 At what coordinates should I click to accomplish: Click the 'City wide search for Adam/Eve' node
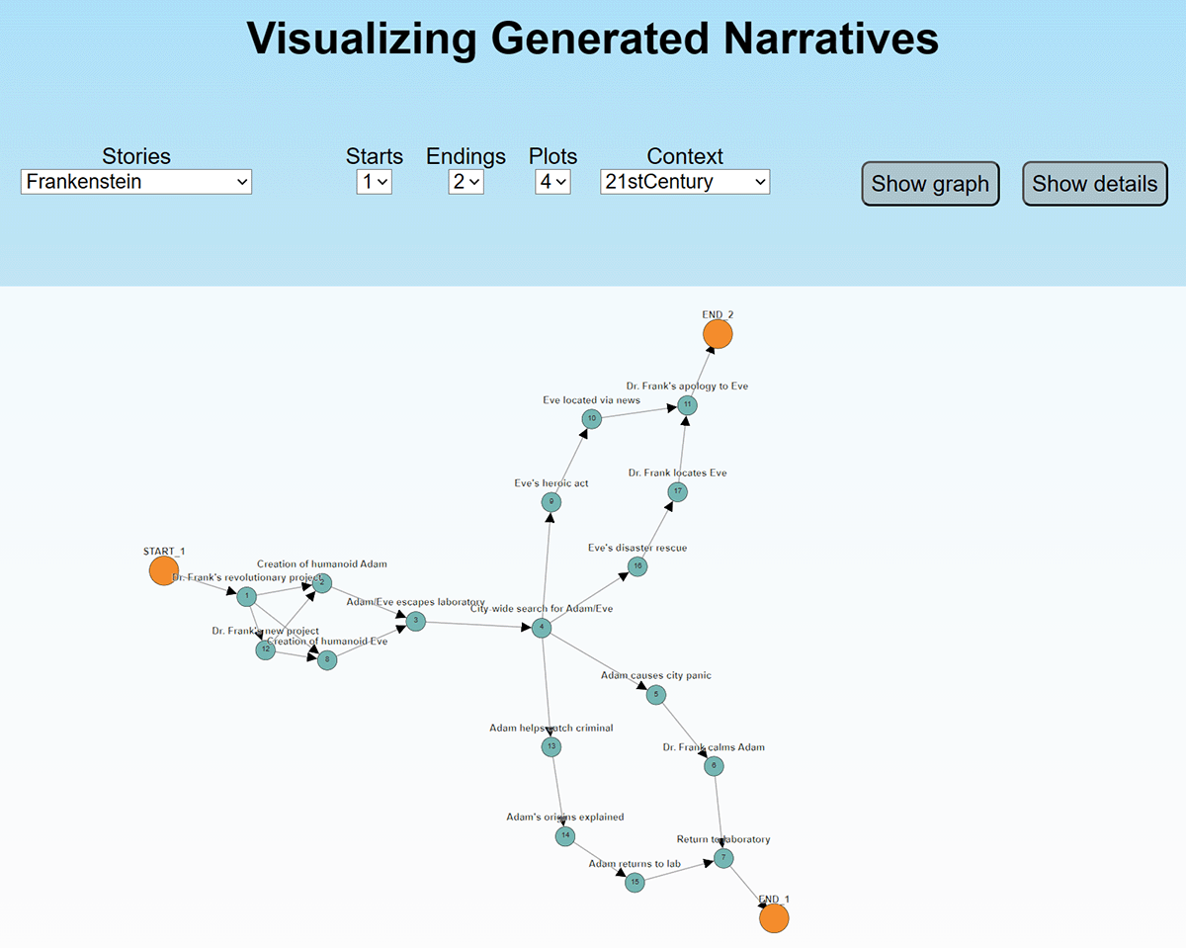tap(541, 627)
